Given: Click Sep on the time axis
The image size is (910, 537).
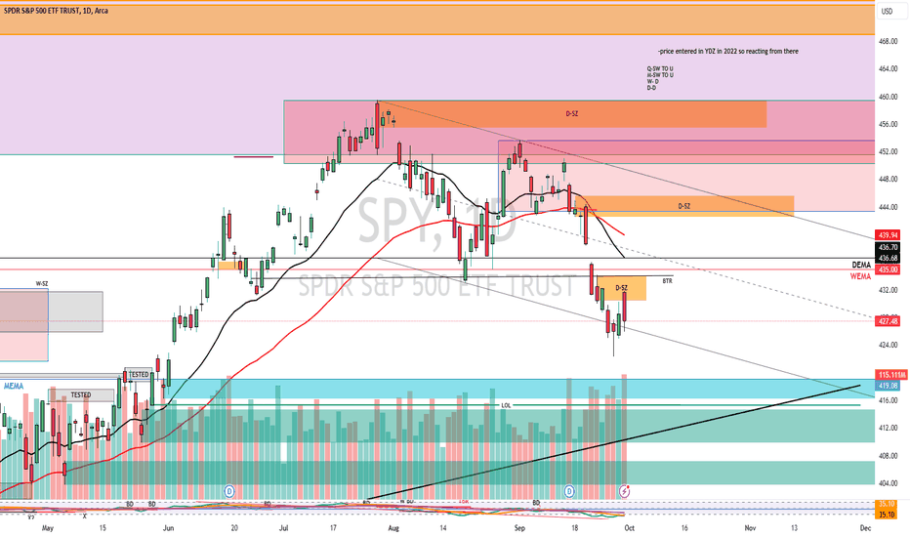Looking at the screenshot, I should click(519, 528).
